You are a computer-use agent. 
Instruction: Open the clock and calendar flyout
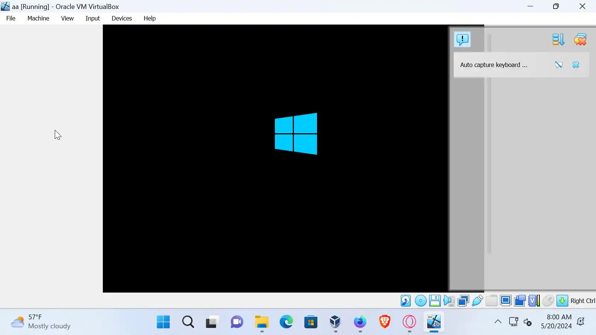pos(556,322)
